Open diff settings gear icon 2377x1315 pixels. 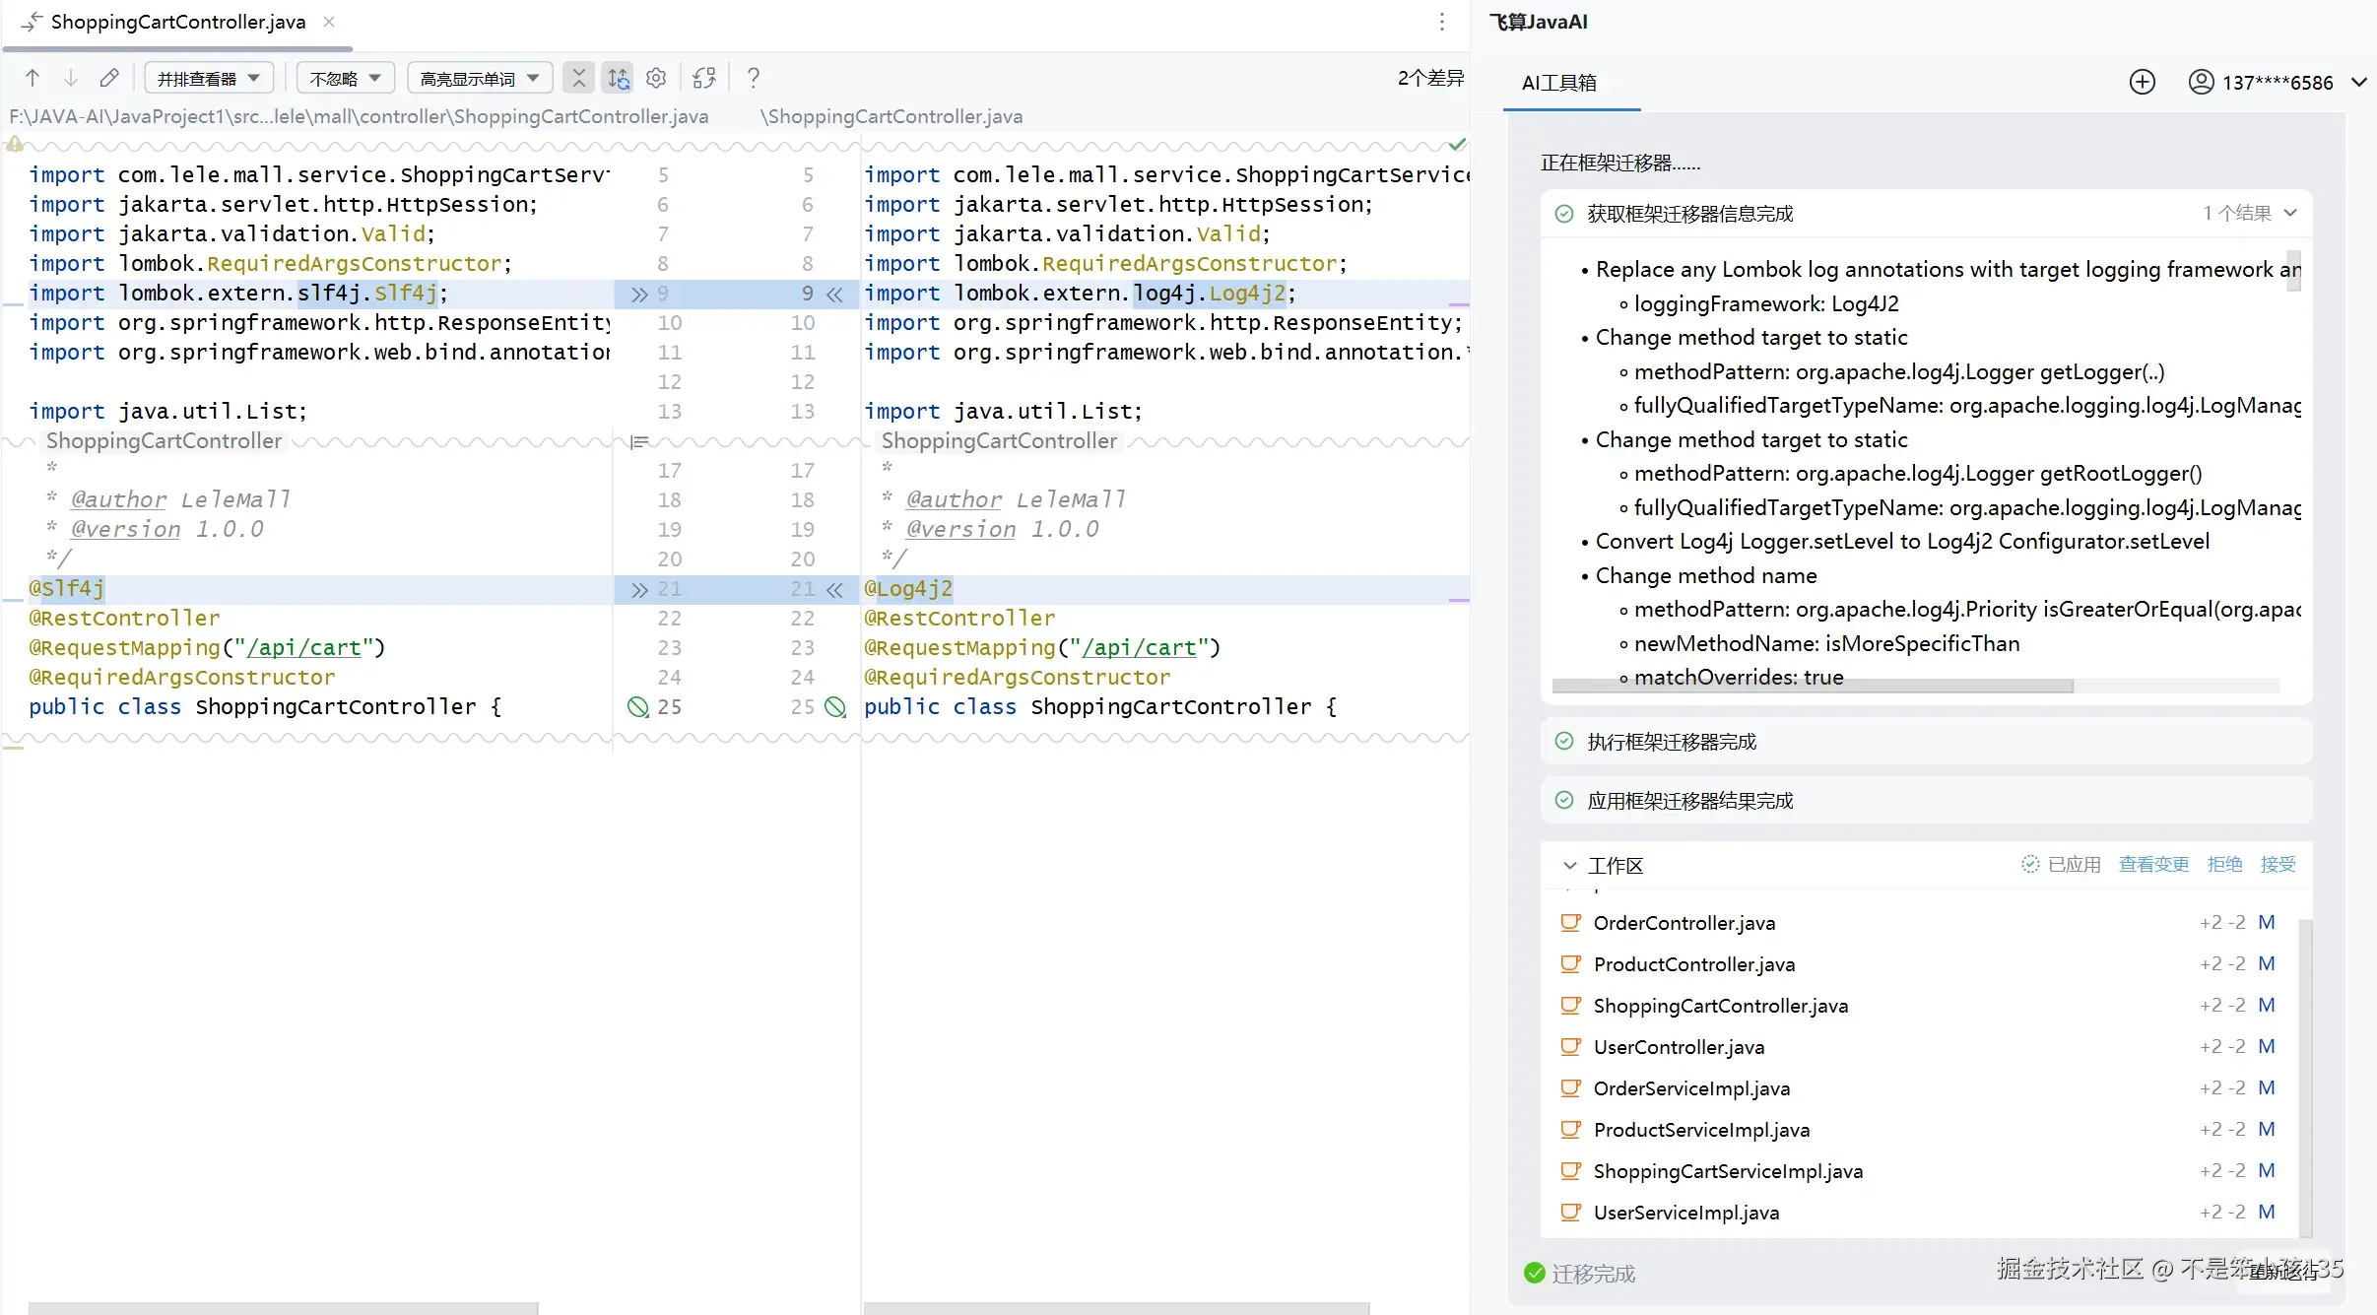click(656, 78)
